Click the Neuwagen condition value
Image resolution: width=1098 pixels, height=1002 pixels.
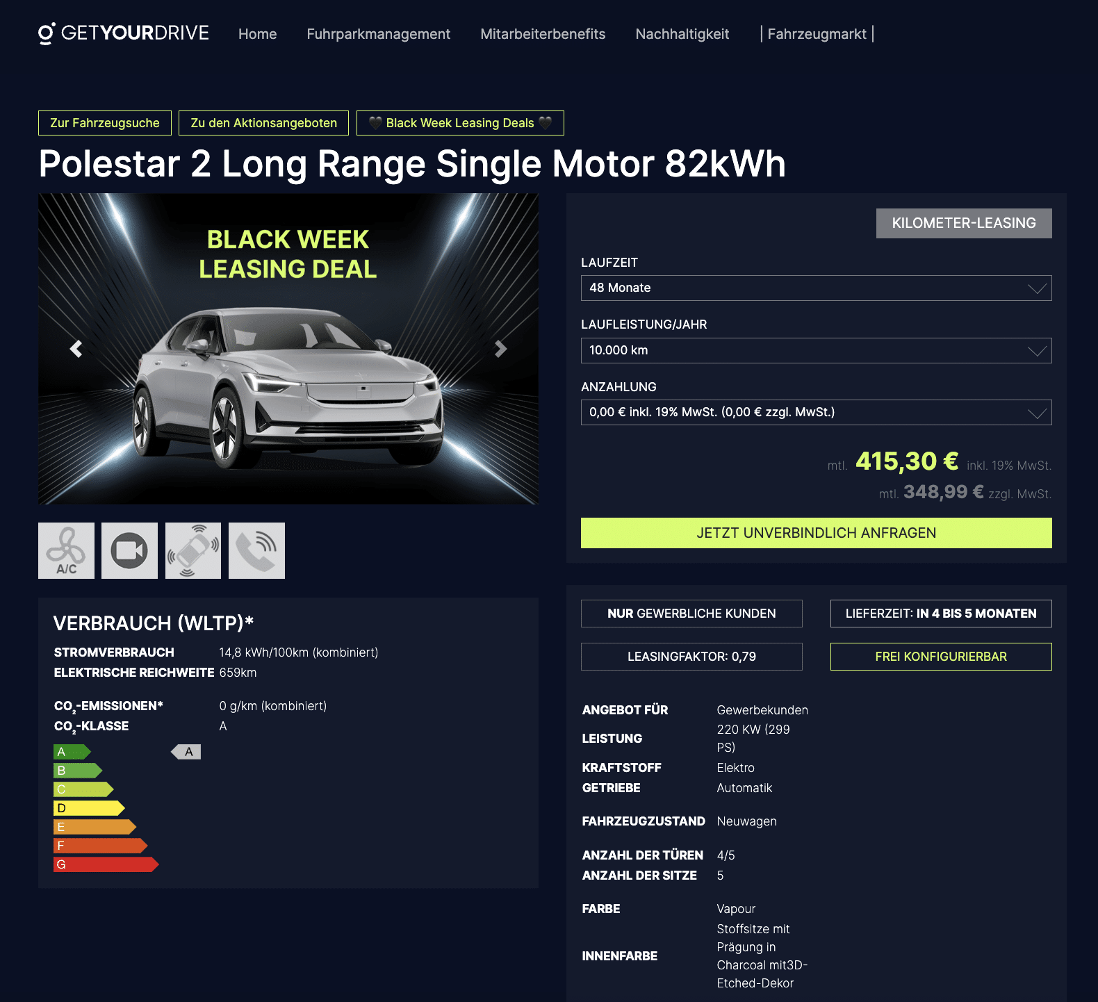(x=746, y=821)
